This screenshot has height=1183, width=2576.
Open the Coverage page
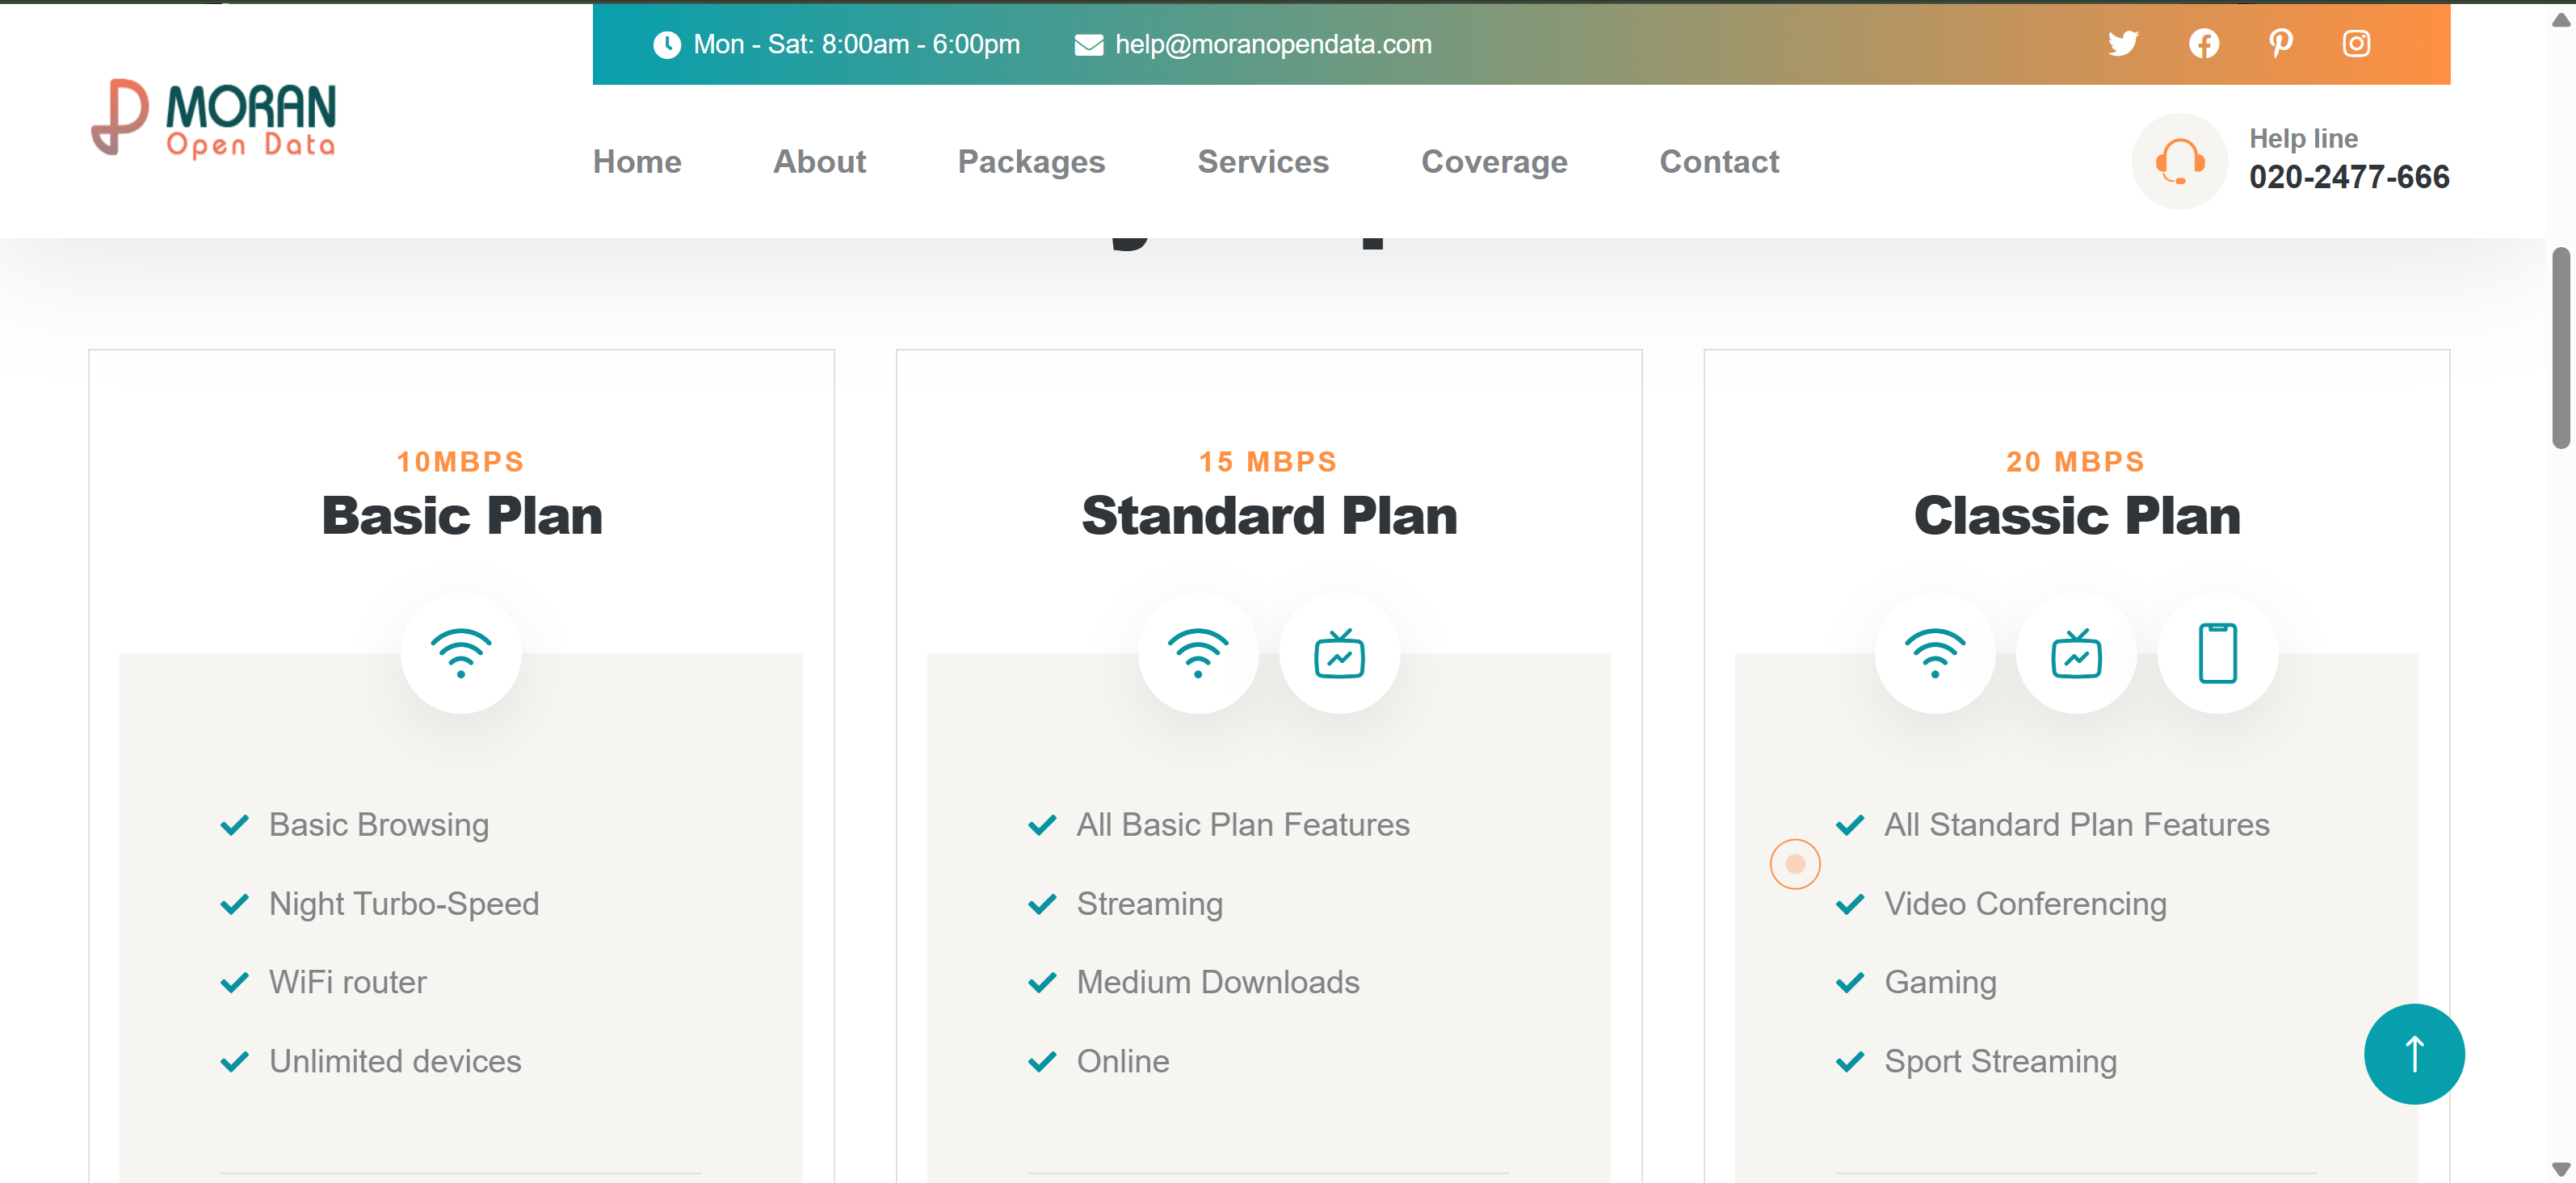(x=1494, y=162)
